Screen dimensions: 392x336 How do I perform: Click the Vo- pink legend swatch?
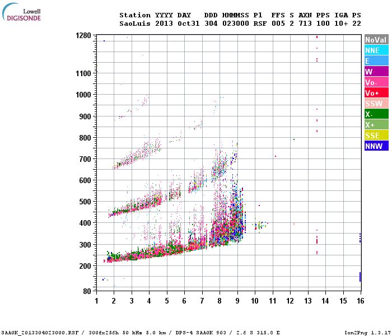coord(376,82)
